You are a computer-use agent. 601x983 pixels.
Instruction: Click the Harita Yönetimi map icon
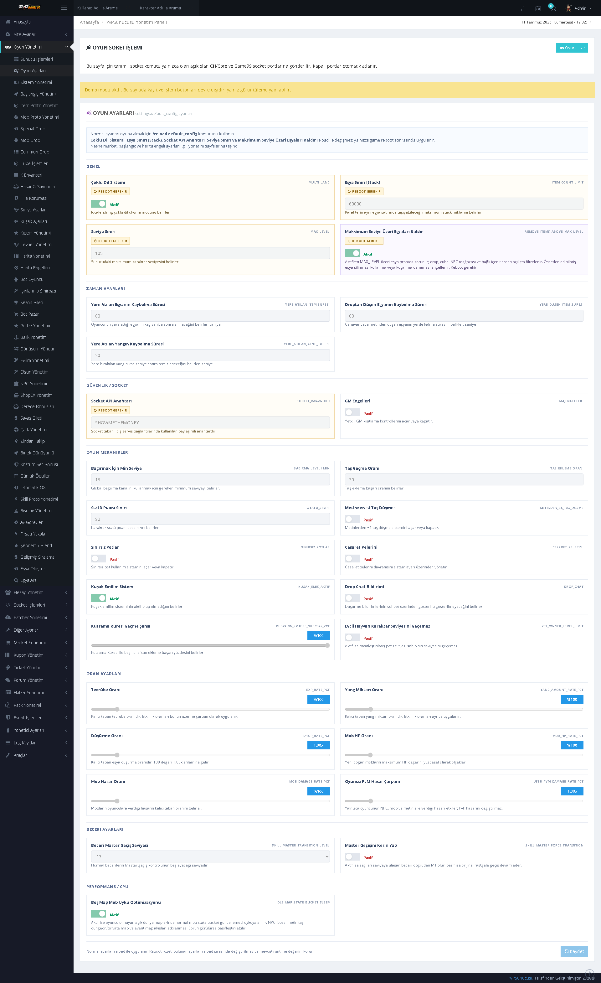pos(16,256)
